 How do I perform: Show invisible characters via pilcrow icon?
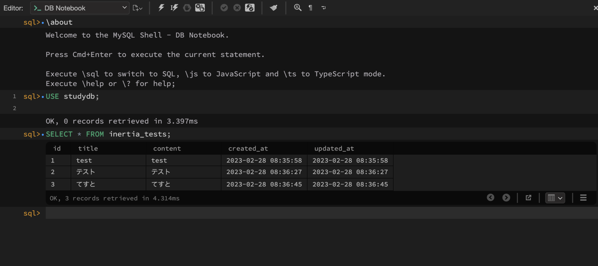coord(310,8)
